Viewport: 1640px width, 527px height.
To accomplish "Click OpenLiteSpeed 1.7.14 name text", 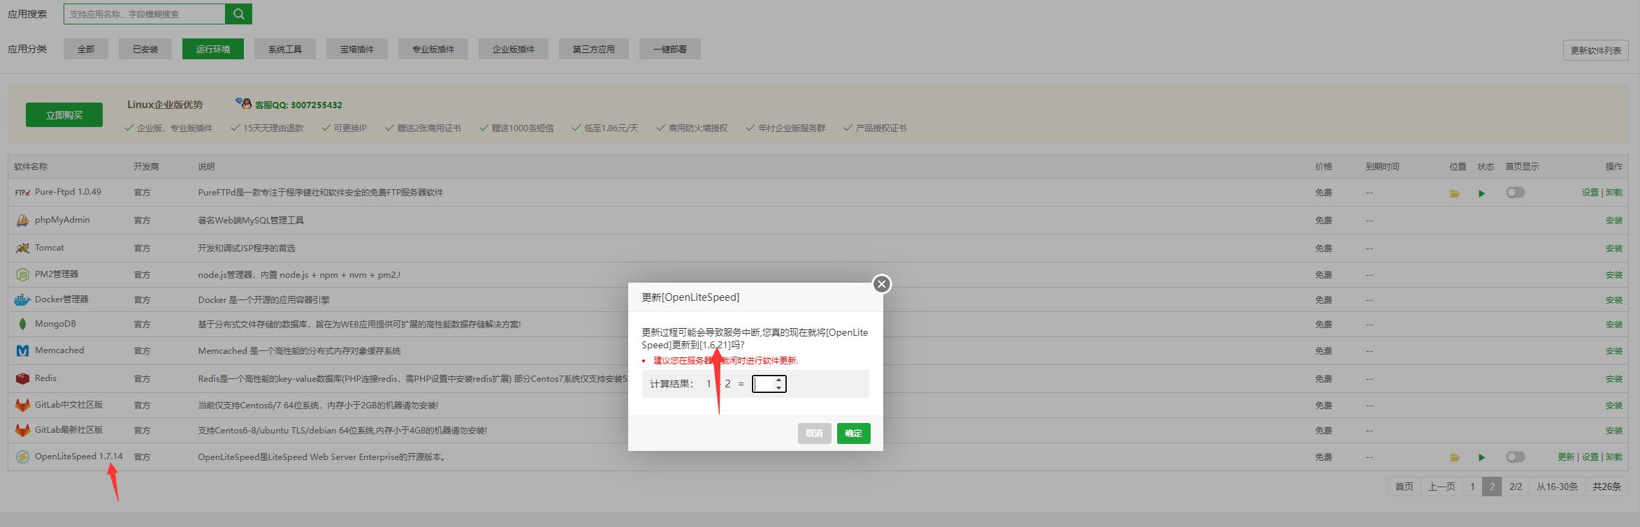I will (x=79, y=457).
